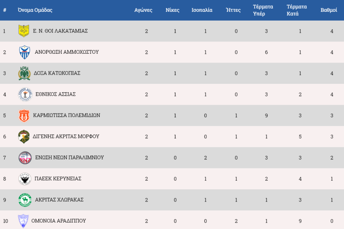Click goals-against value 2 in ΕΘΝΙΚΟΣ ΑΣΣΙΑΣ row

pos(300,94)
